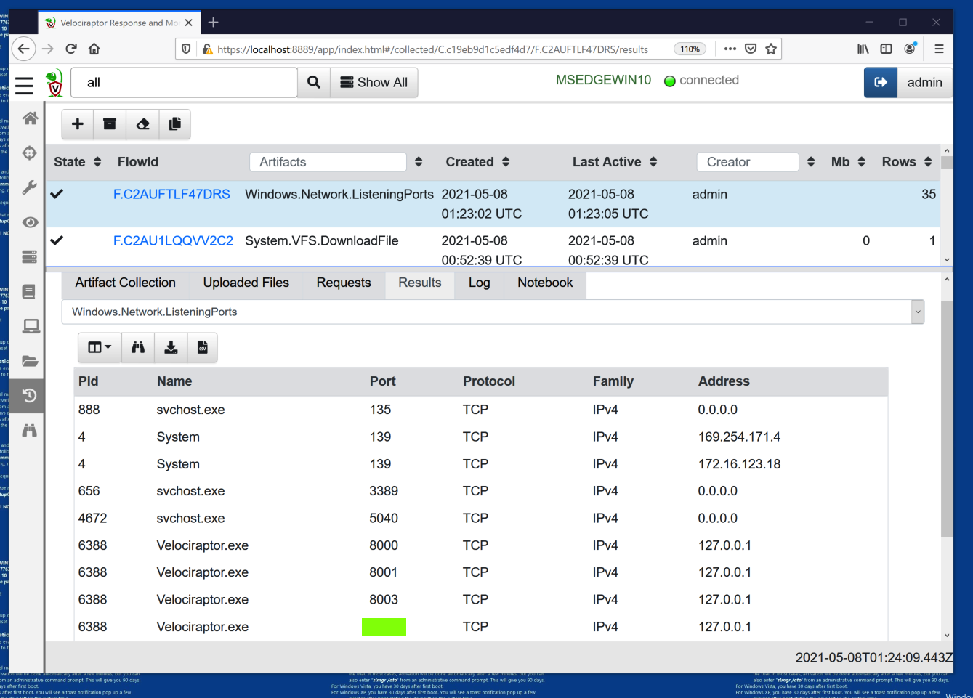Open flow F.C2AU1LQQVV2C2 link
Screen dimensions: 973x698
click(x=173, y=241)
